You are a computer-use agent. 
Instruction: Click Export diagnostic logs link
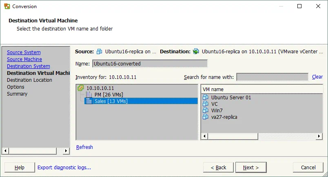(x=64, y=167)
